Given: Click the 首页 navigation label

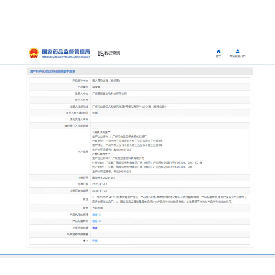Looking at the screenshot, I should coord(219,56).
